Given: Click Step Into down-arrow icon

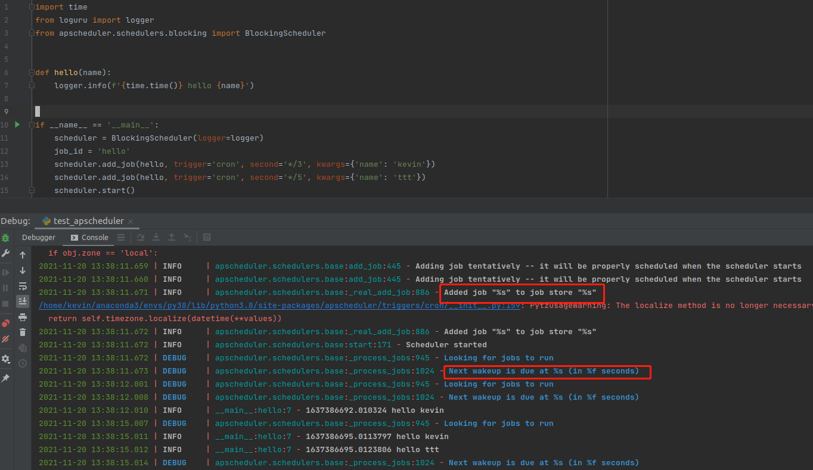Looking at the screenshot, I should pyautogui.click(x=156, y=237).
